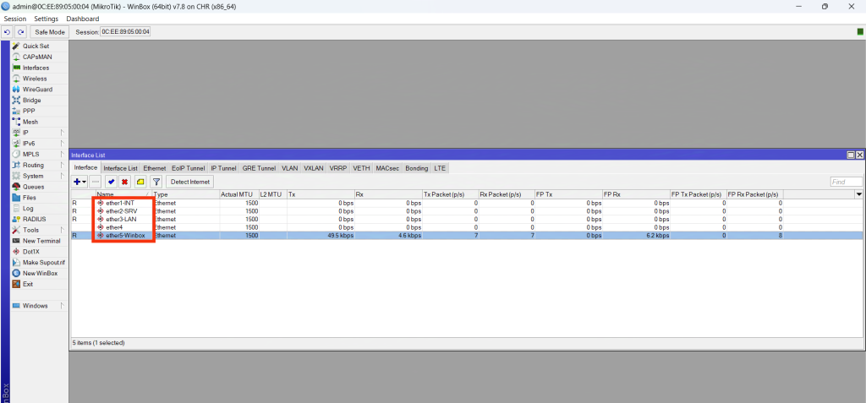This screenshot has width=866, height=403.
Task: Expand the IP submenu in the sidebar
Action: coord(25,133)
